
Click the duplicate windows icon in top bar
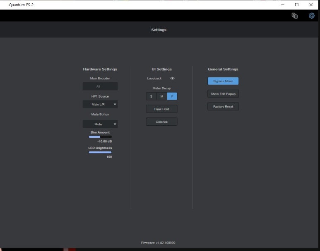pyautogui.click(x=294, y=16)
